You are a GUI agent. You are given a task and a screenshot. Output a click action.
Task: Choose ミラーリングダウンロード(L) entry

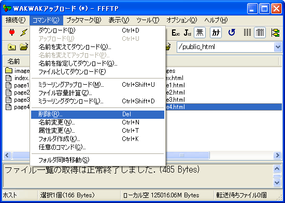pyautogui.click(x=98, y=101)
